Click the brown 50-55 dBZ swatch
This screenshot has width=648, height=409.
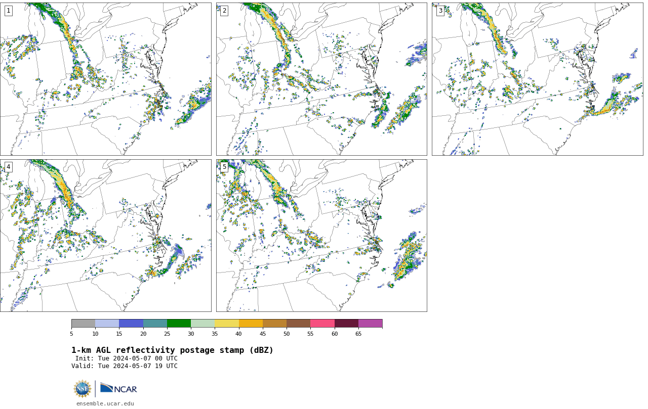[298, 324]
